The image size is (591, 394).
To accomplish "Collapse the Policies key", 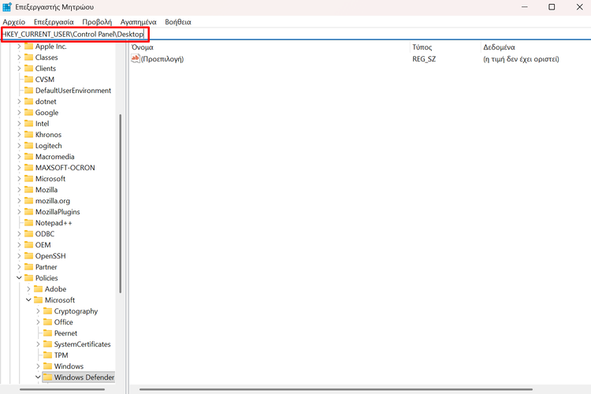I will (18, 278).
